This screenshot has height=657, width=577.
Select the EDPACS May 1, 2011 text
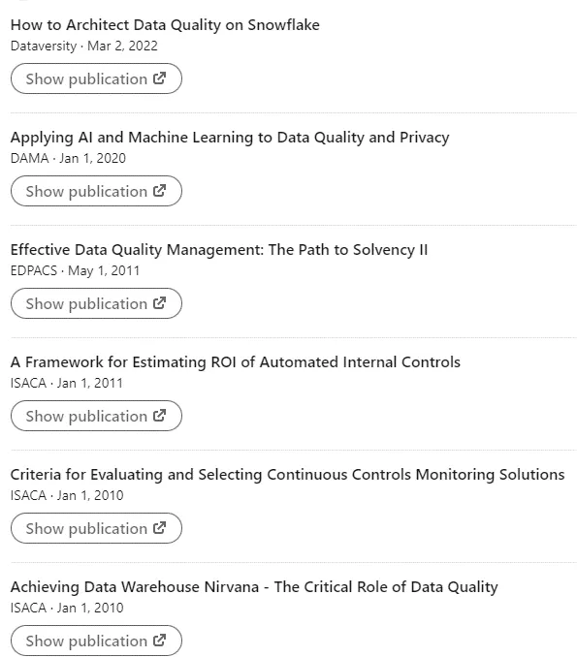(x=75, y=270)
